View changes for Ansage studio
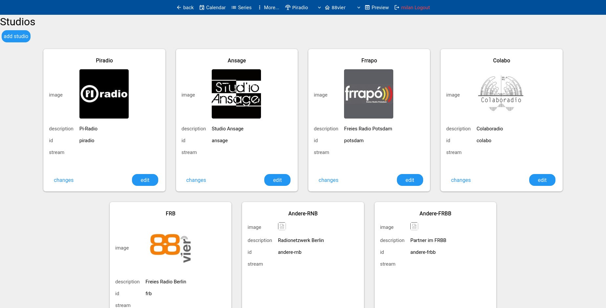This screenshot has width=606, height=308. (x=196, y=180)
